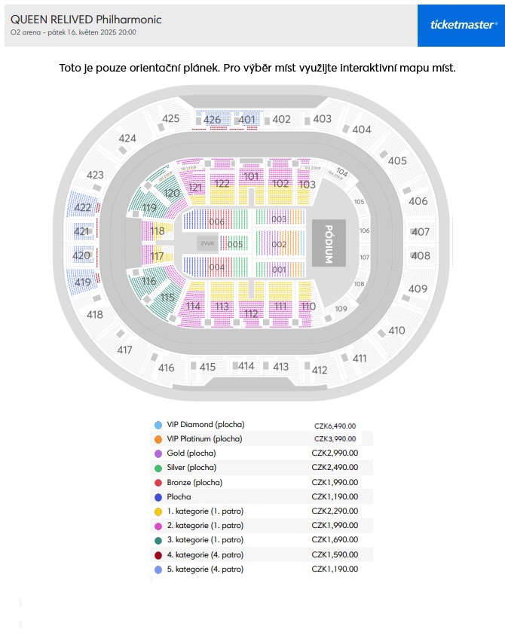
Task: Choose upper tier section 422
Action: pyautogui.click(x=82, y=207)
